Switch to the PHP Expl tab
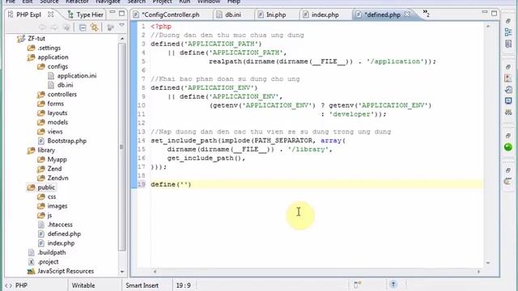Viewport: 518px width, 291px height. (x=28, y=15)
